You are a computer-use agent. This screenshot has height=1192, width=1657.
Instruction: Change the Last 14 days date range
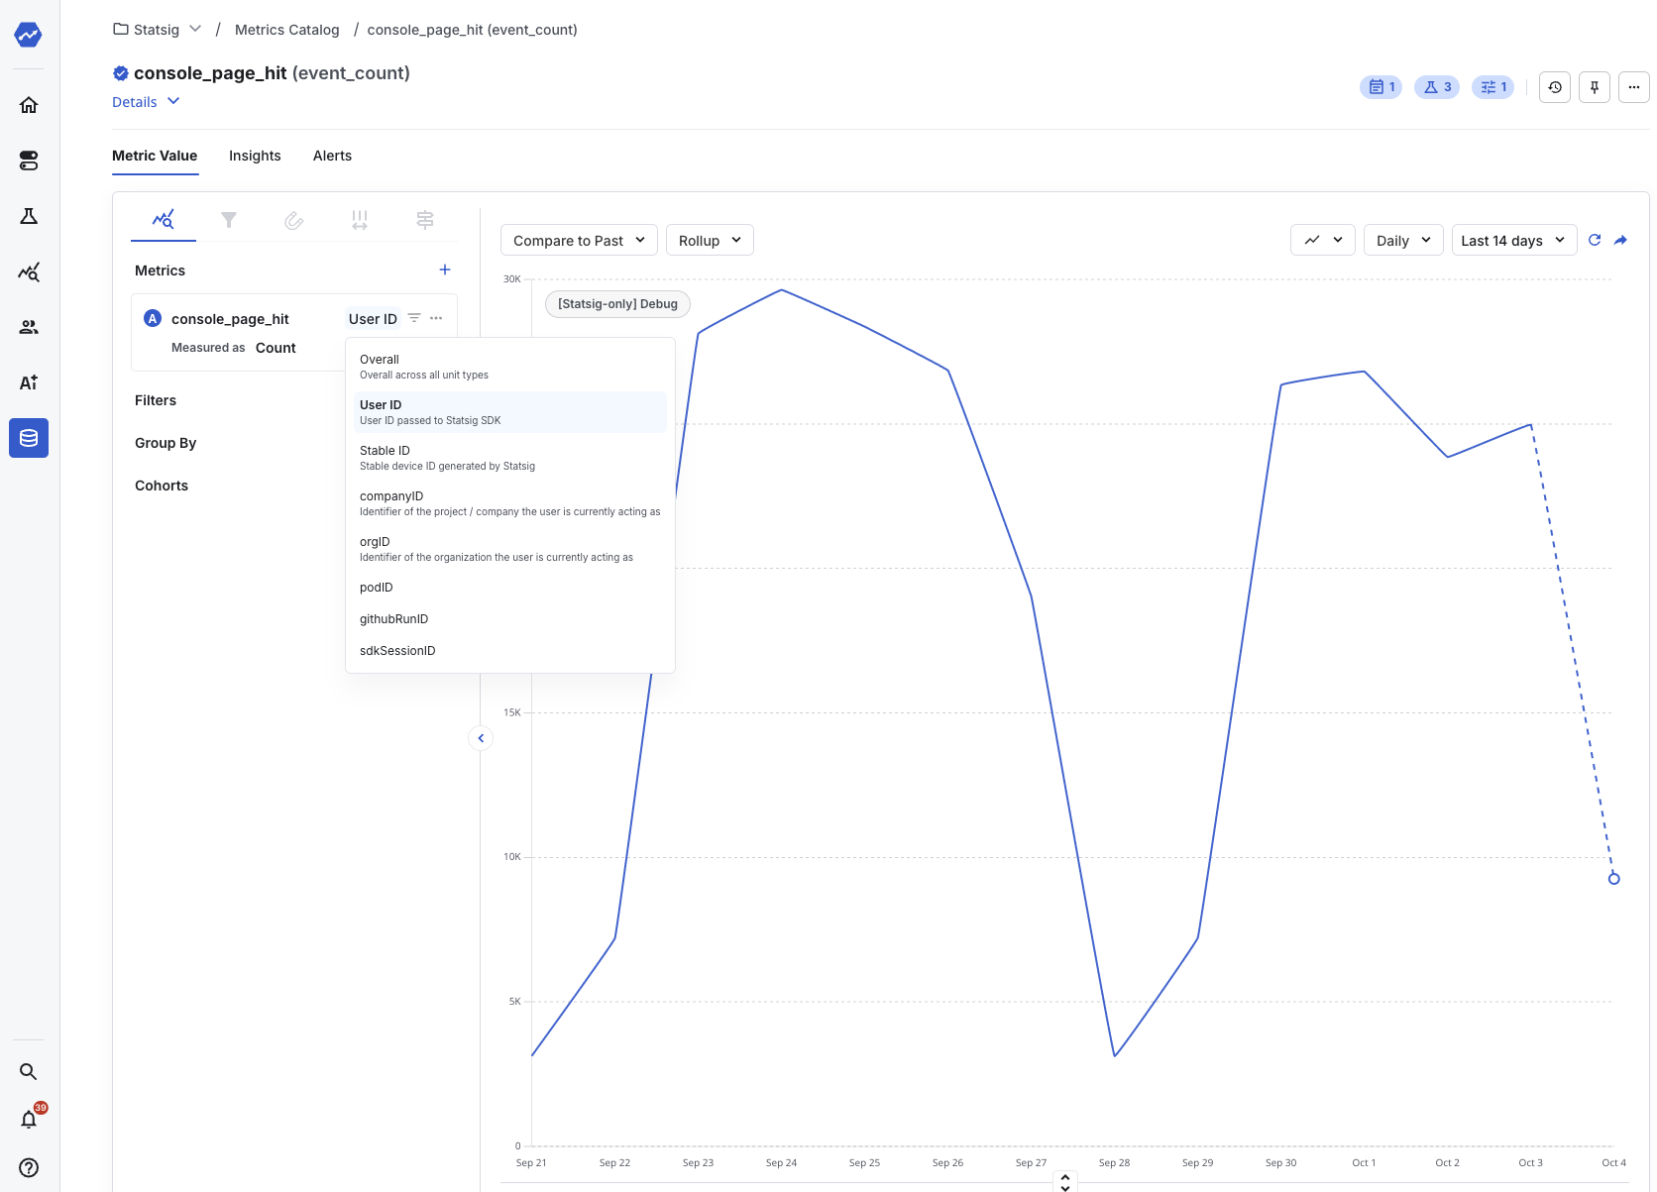coord(1513,240)
